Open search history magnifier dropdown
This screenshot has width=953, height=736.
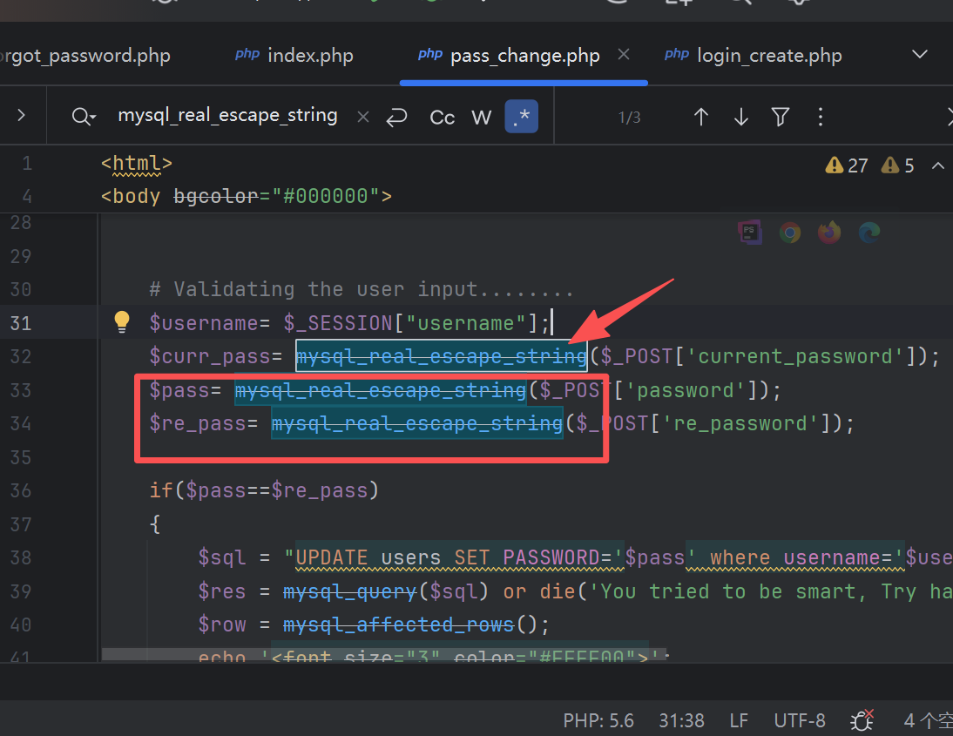pos(84,116)
